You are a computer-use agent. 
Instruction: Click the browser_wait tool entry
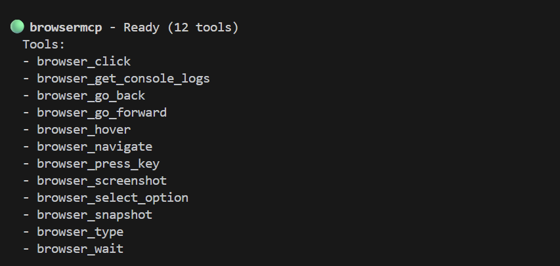pos(80,249)
